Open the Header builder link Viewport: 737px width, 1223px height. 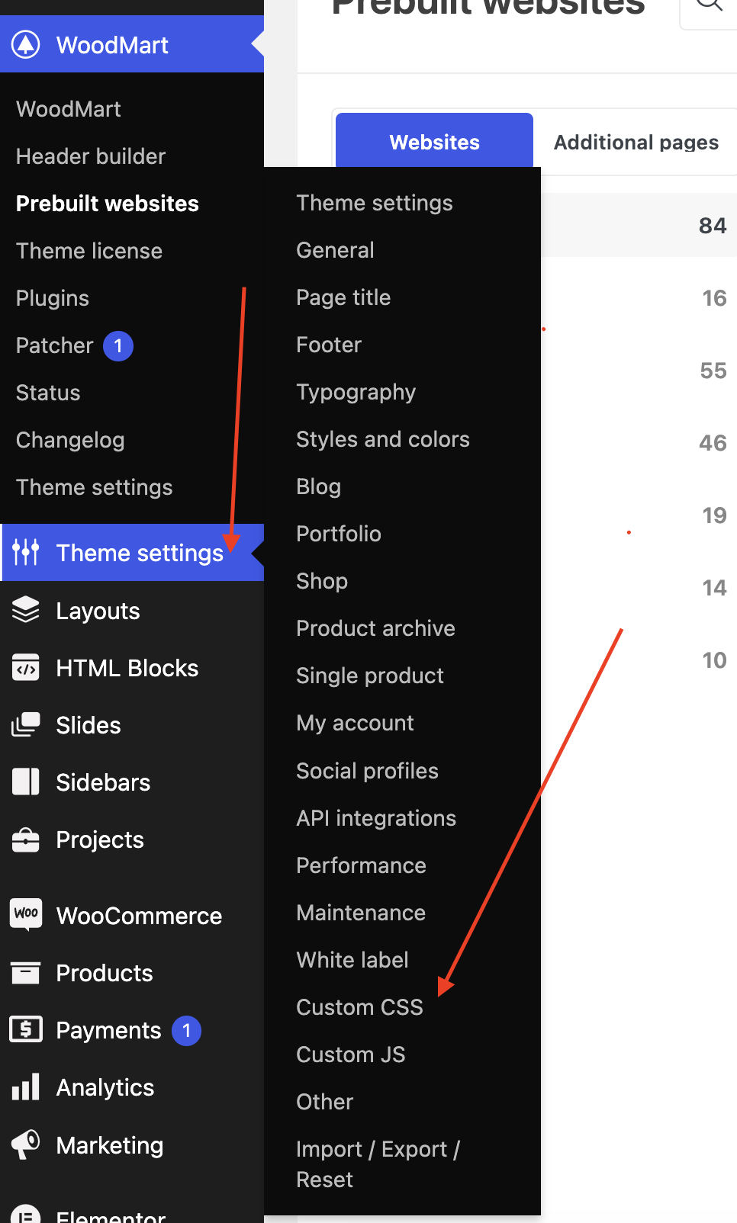[91, 156]
